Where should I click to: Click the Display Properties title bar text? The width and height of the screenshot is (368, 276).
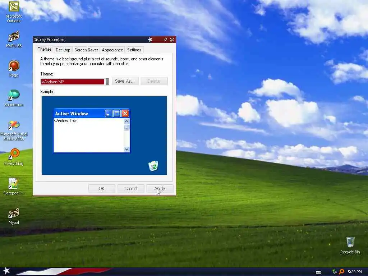point(49,40)
